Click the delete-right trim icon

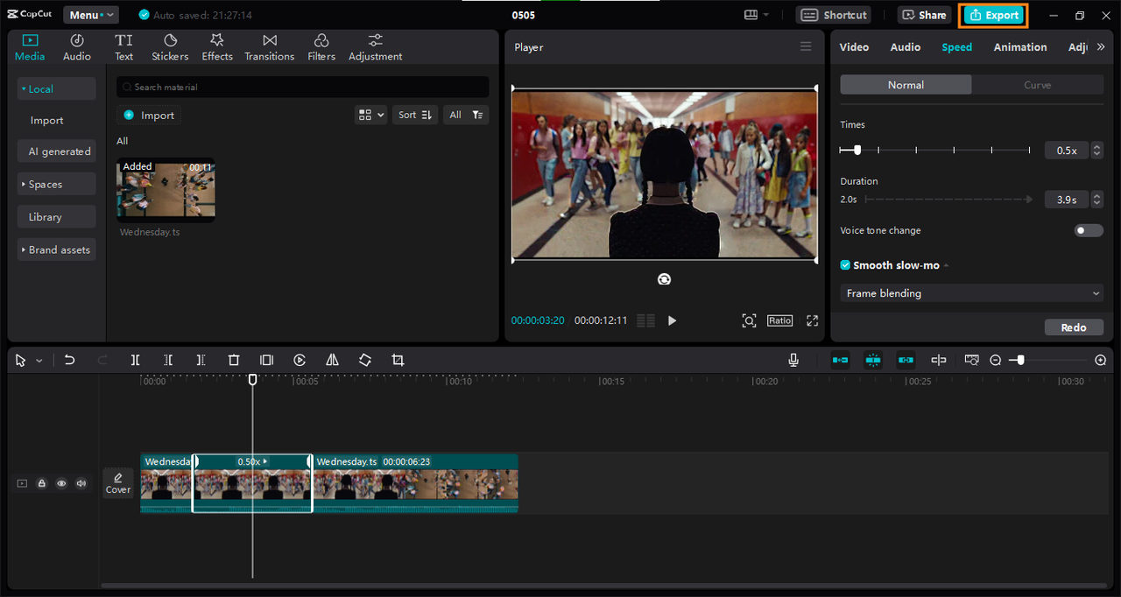click(x=201, y=360)
